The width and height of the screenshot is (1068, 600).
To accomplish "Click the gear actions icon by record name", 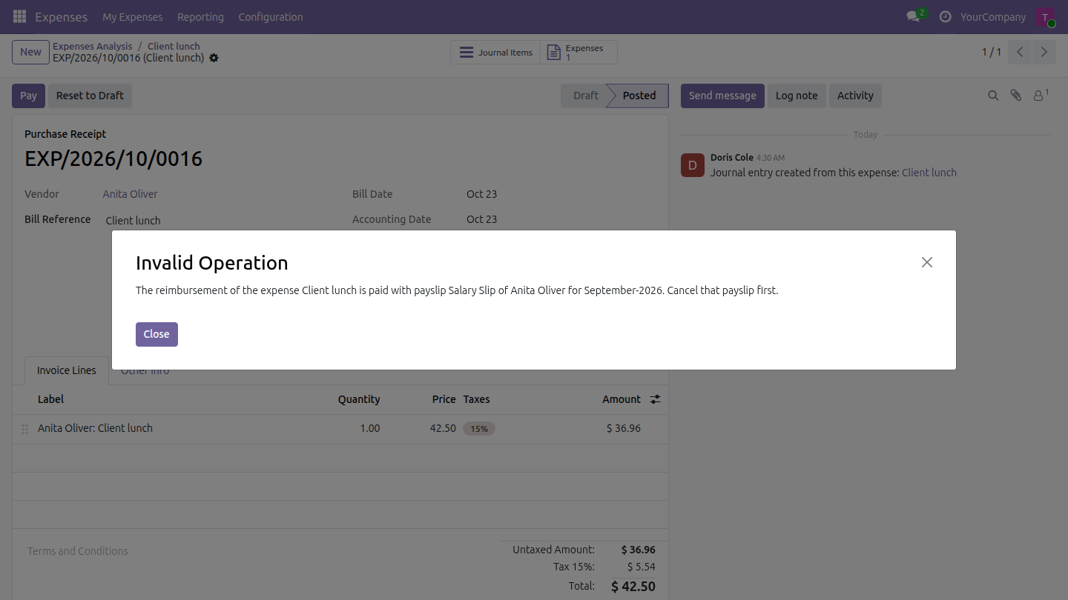I will pos(214,58).
